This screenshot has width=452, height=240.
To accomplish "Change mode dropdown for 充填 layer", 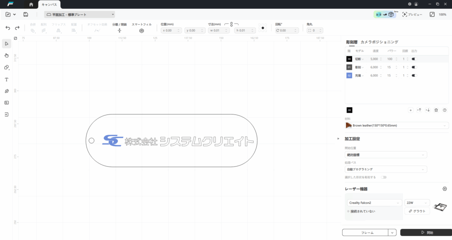I will 359,76.
